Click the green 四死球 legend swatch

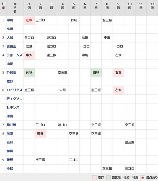coord(108,178)
